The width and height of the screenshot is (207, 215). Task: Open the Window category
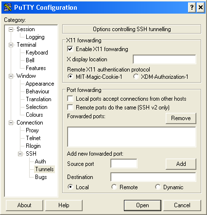click(26, 76)
